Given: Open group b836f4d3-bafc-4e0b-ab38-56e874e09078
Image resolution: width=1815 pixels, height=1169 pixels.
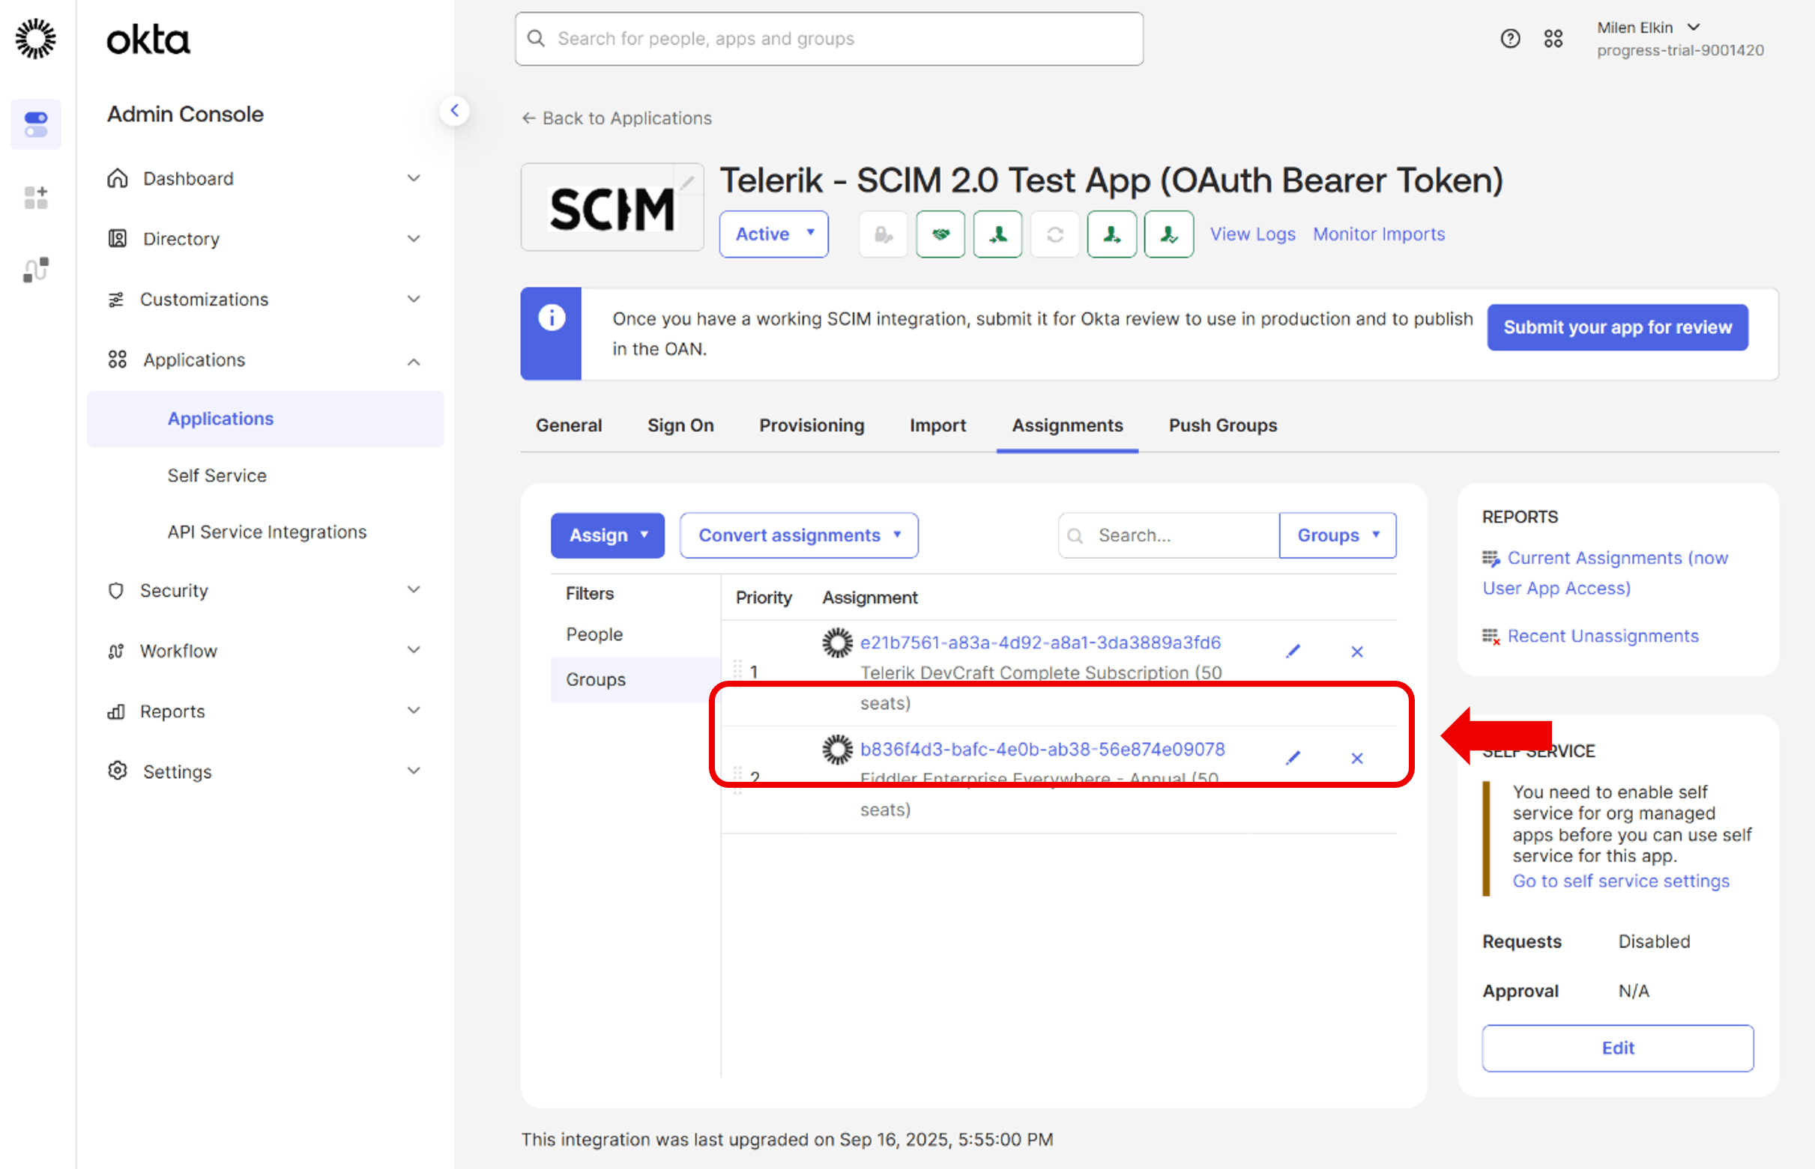Looking at the screenshot, I should [x=1042, y=750].
